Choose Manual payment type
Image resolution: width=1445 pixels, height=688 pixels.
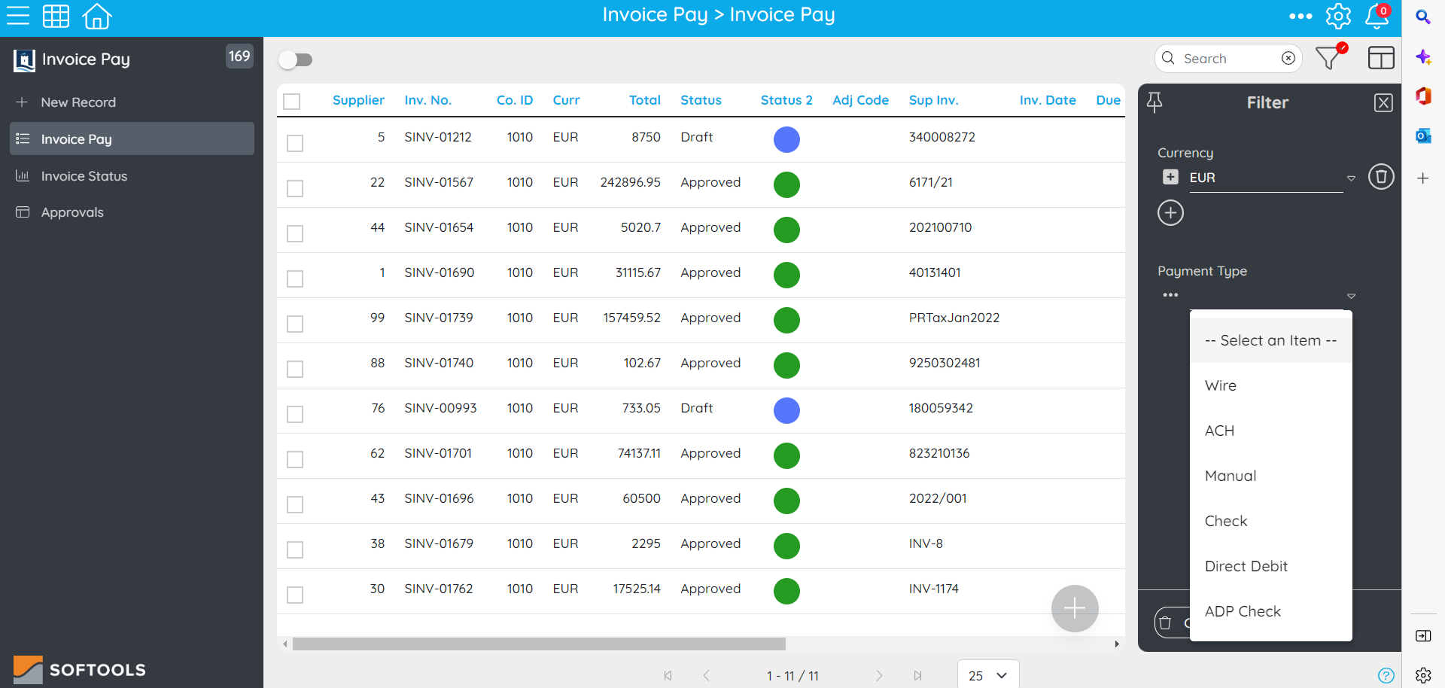point(1271,476)
